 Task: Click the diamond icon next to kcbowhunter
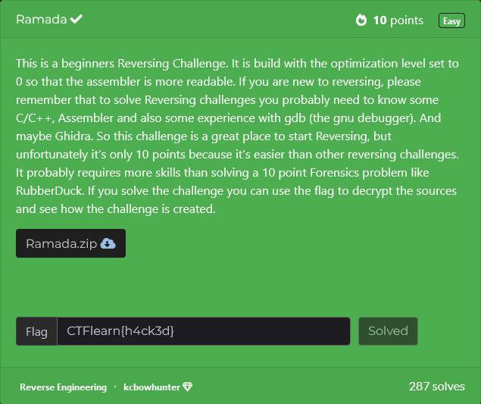click(x=187, y=387)
